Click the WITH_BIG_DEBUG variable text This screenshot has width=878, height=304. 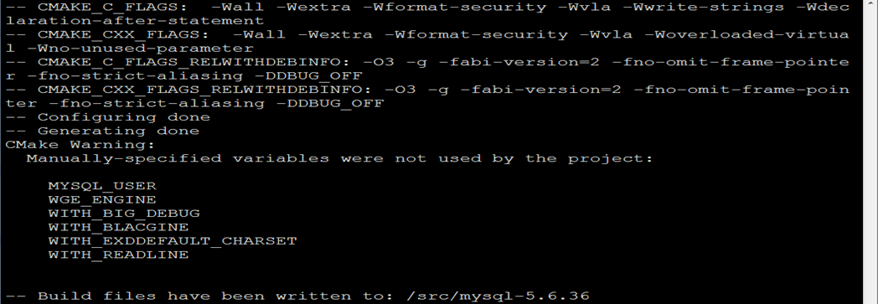point(124,214)
